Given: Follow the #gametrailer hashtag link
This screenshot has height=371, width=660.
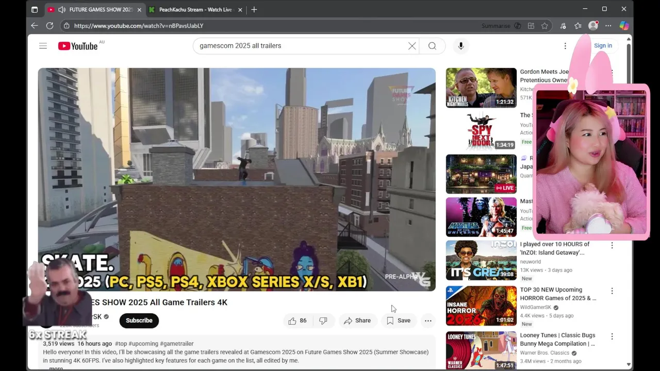Looking at the screenshot, I should pyautogui.click(x=177, y=344).
